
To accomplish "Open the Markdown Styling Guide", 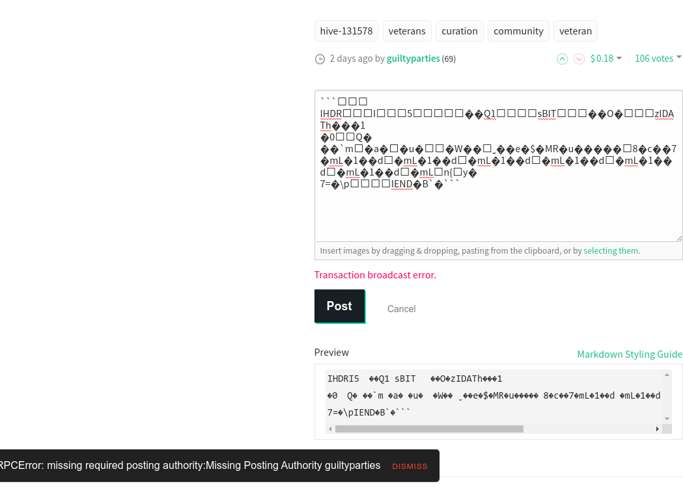I will click(630, 354).
